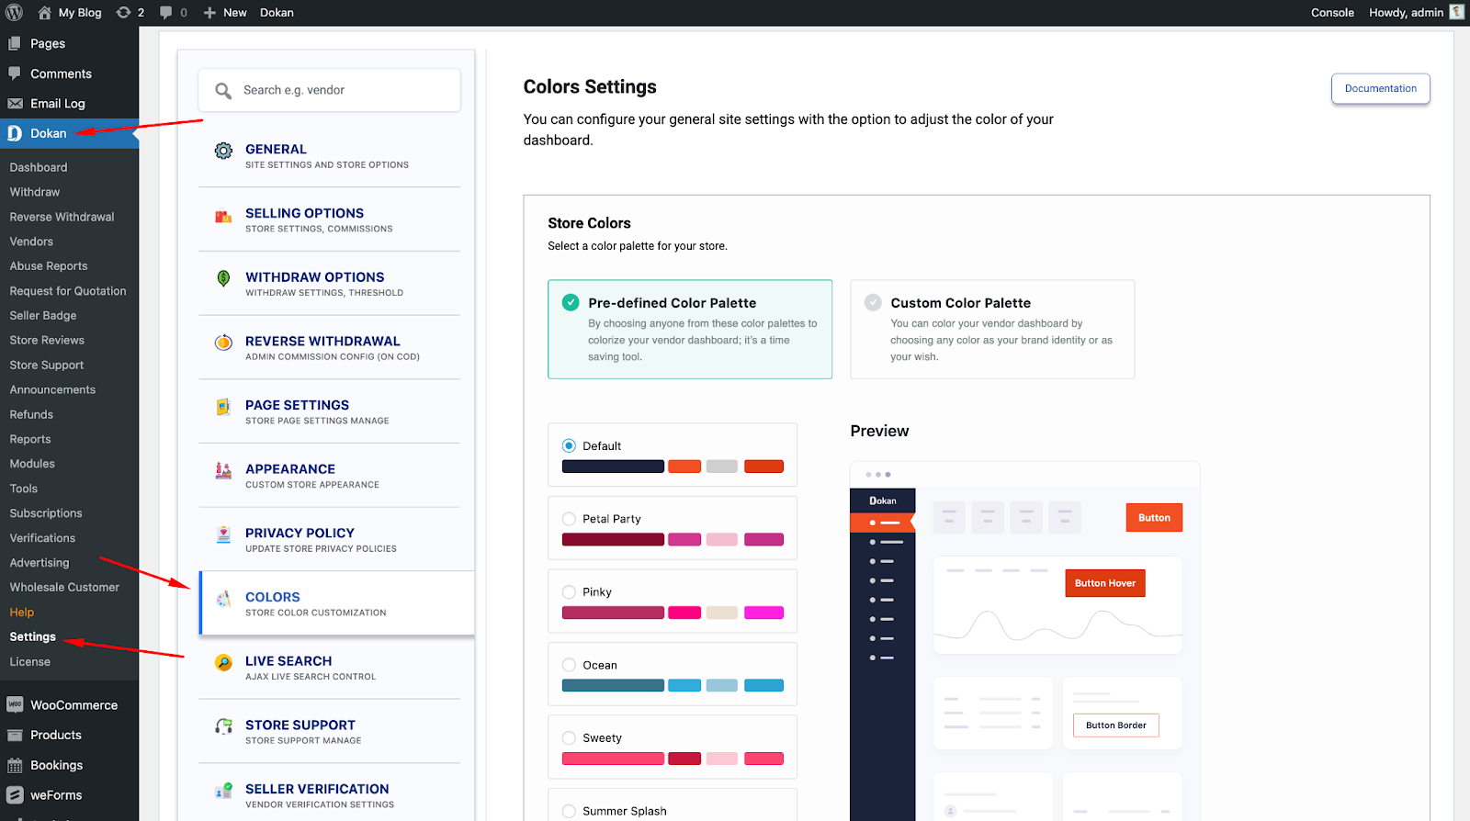
Task: Click the Default palette dark navy swatch
Action: pyautogui.click(x=613, y=467)
